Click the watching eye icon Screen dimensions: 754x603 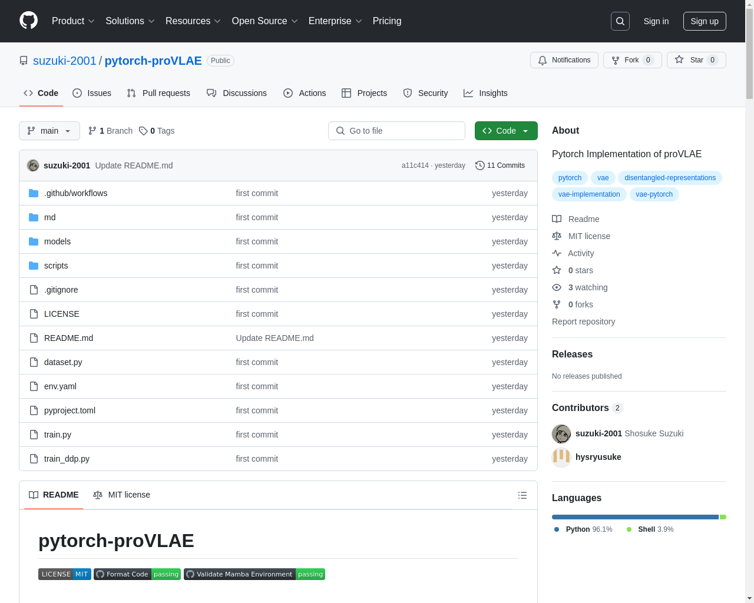[557, 287]
